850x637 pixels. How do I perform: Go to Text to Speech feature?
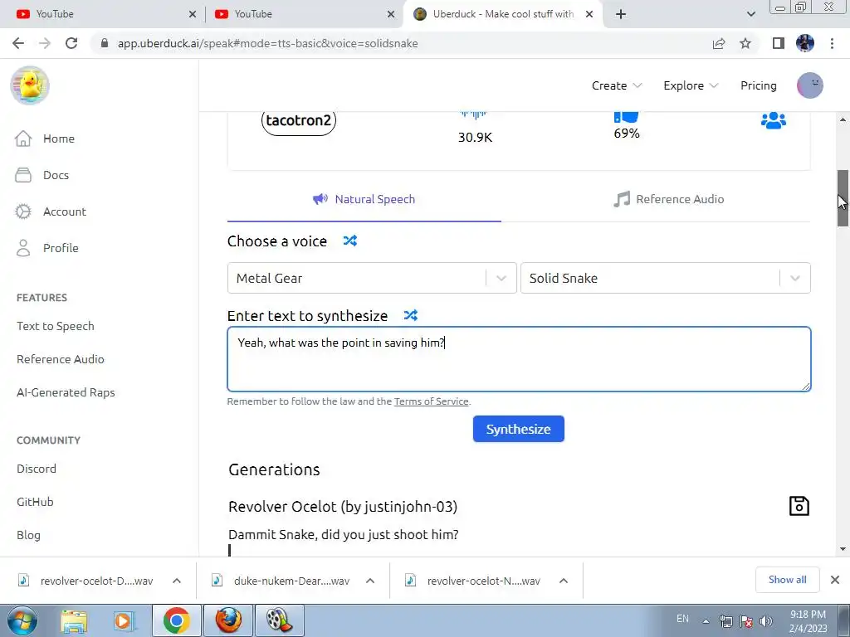(56, 326)
